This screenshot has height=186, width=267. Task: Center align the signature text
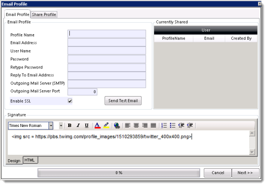click(x=136, y=125)
